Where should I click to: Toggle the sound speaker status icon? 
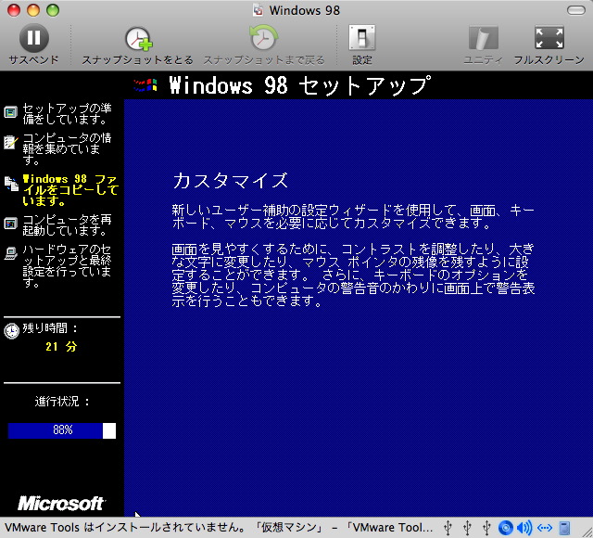coord(524,528)
